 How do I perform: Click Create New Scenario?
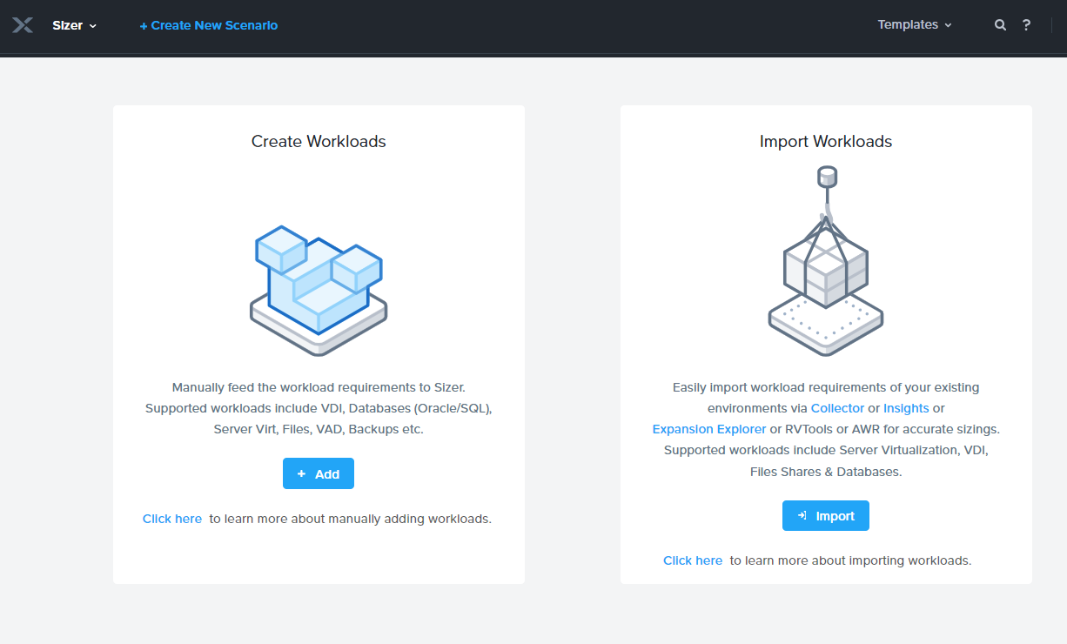209,25
